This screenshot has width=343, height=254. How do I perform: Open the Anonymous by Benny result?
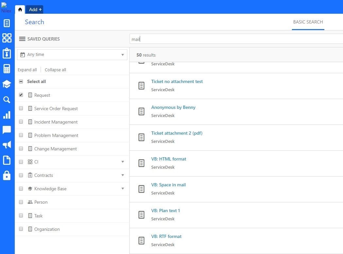(173, 107)
